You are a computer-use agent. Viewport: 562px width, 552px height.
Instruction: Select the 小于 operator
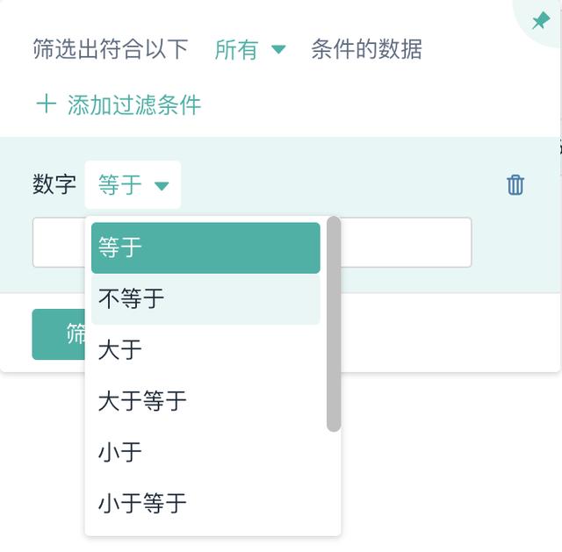coord(205,452)
